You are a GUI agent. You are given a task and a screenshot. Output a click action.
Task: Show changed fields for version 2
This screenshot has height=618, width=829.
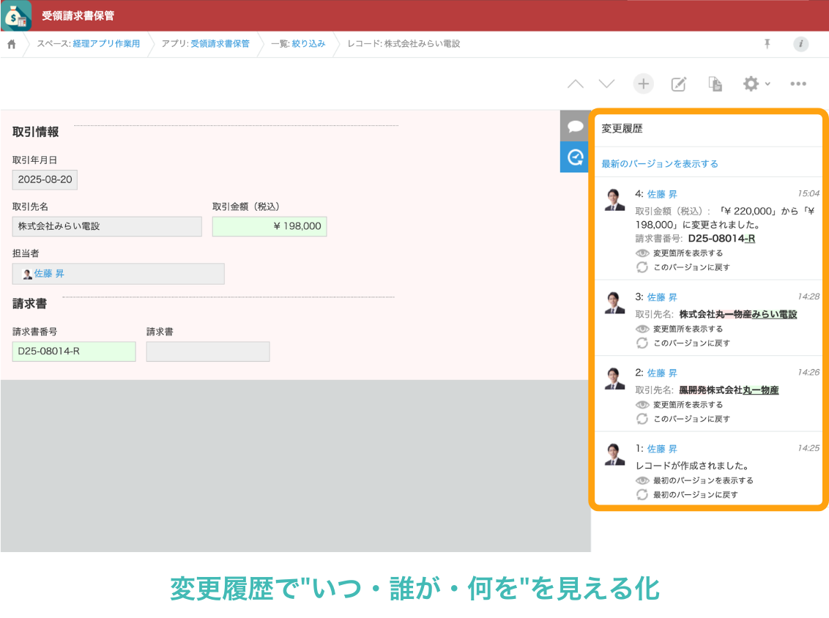[680, 404]
